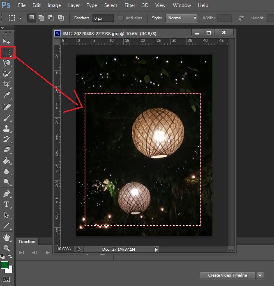Click the zoom percentage field 10.63%

[64, 249]
